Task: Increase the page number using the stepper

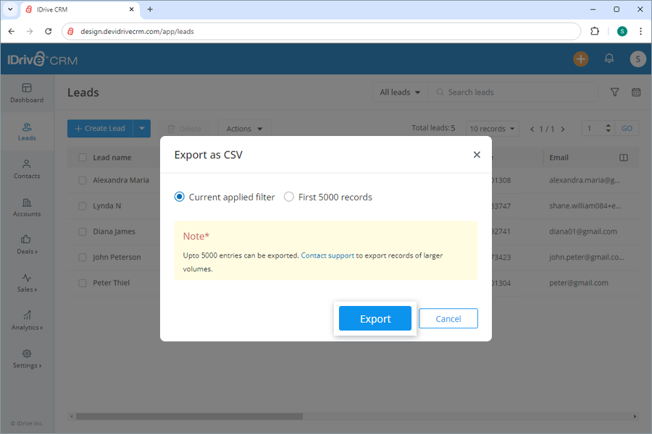Action: (607, 124)
